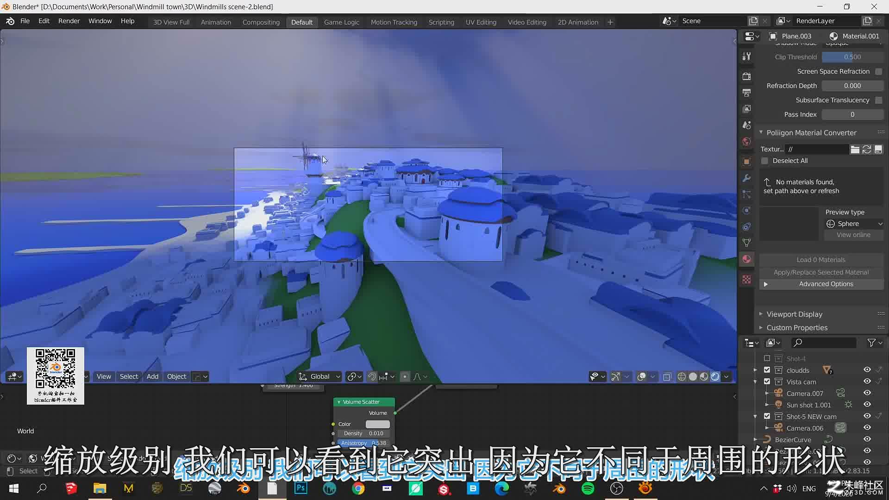Click the Load 0 Materials button

click(821, 260)
